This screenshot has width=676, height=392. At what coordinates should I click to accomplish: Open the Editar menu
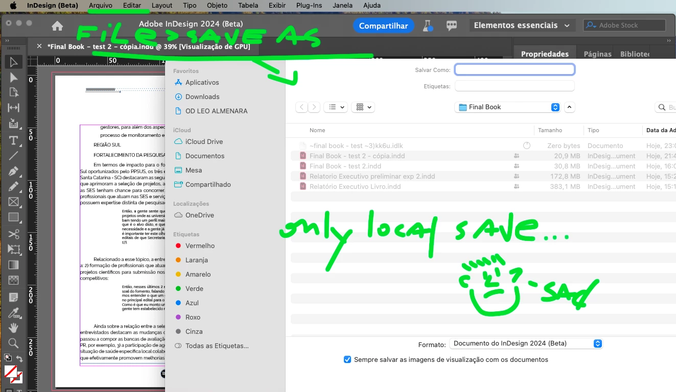132,6
